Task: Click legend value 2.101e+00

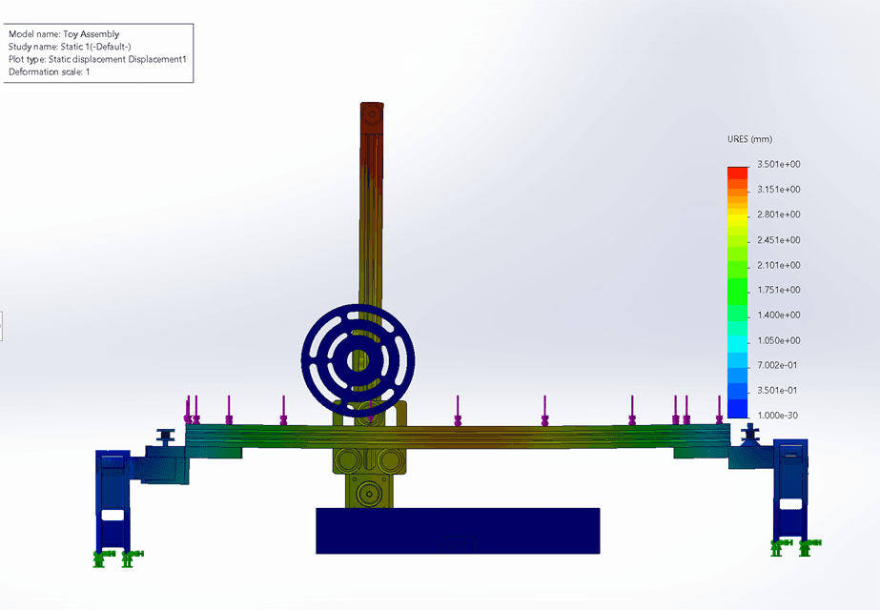Action: pos(778,265)
